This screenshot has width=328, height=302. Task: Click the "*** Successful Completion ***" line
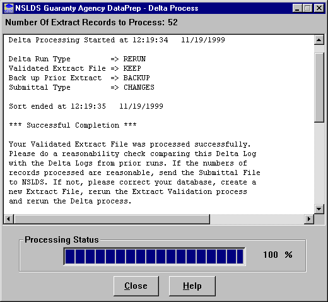click(73, 125)
